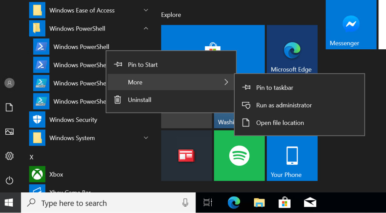The height and width of the screenshot is (213, 386).
Task: Choose Run as administrator
Action: coord(284,105)
